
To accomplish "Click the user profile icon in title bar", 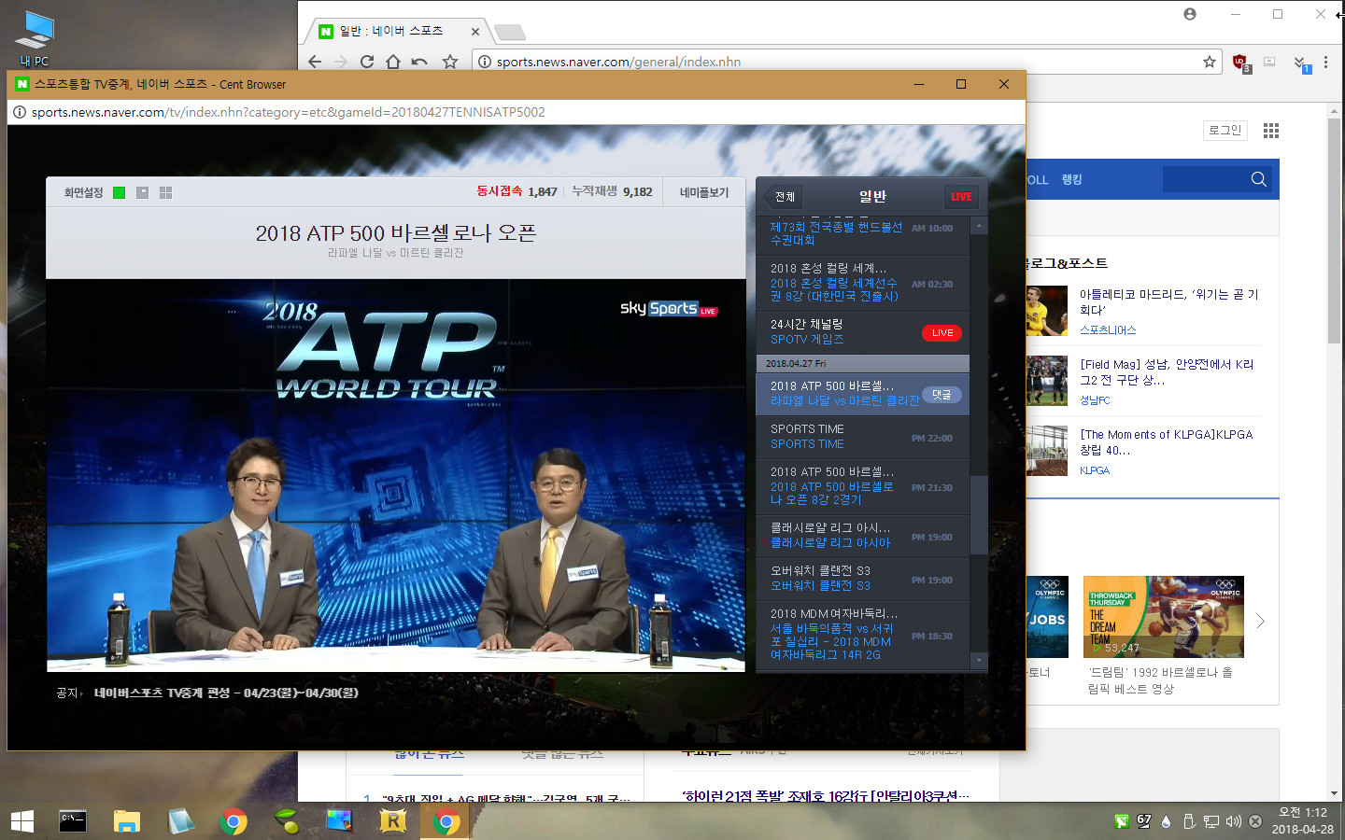I will click(1189, 14).
